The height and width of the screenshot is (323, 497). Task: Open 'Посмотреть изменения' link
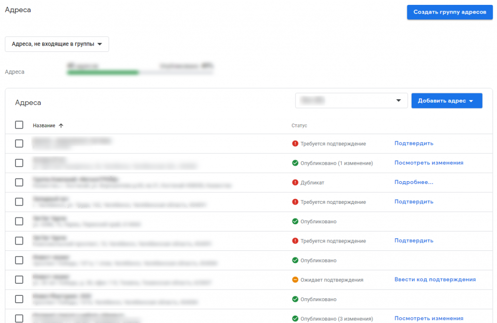click(429, 163)
